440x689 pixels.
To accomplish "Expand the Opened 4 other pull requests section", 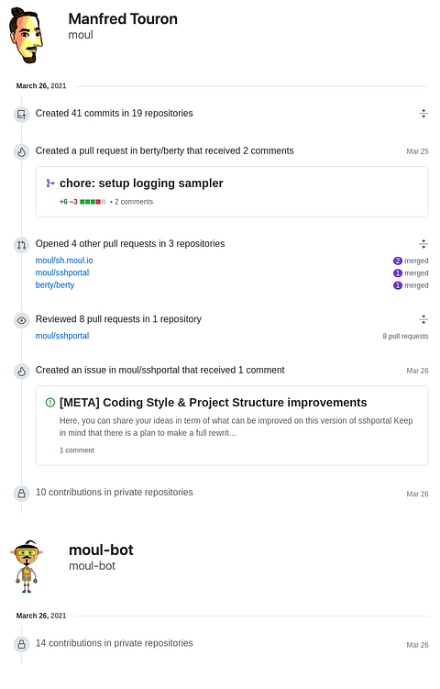I will [423, 244].
